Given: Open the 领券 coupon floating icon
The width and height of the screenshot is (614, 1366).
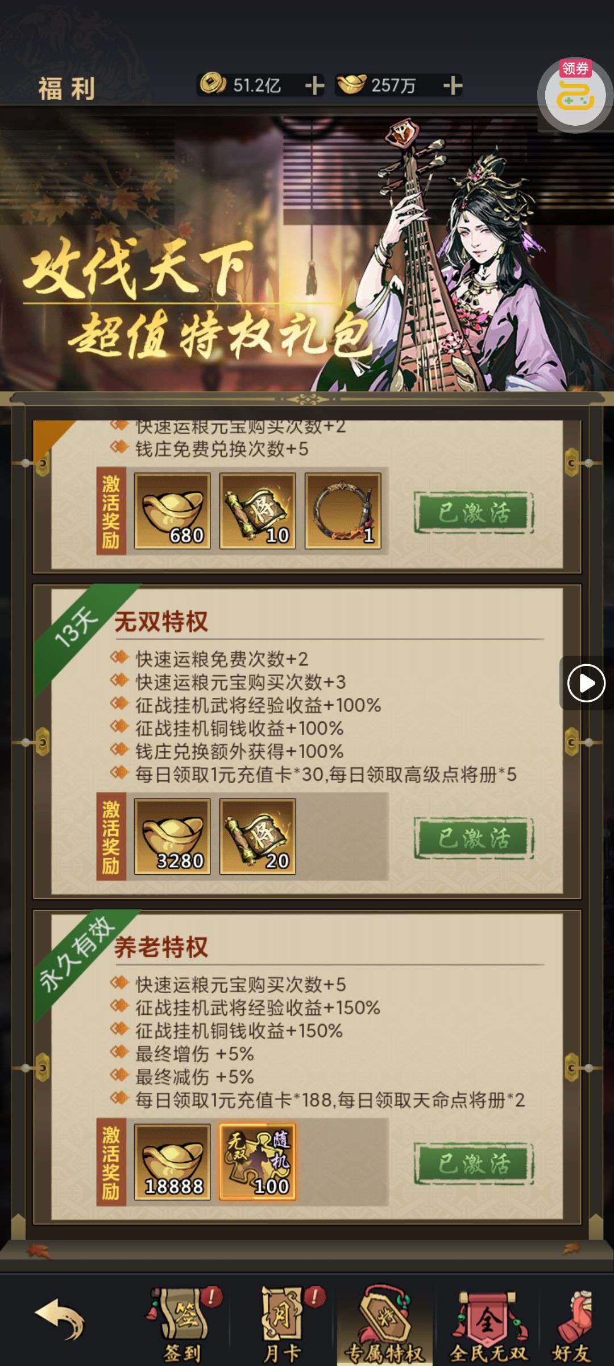Looking at the screenshot, I should pyautogui.click(x=575, y=94).
